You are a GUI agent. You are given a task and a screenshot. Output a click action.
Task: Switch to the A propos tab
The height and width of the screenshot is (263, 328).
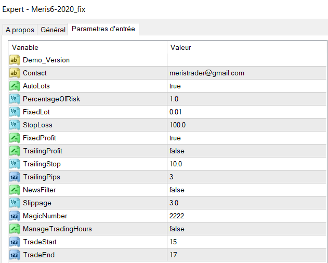tap(20, 30)
